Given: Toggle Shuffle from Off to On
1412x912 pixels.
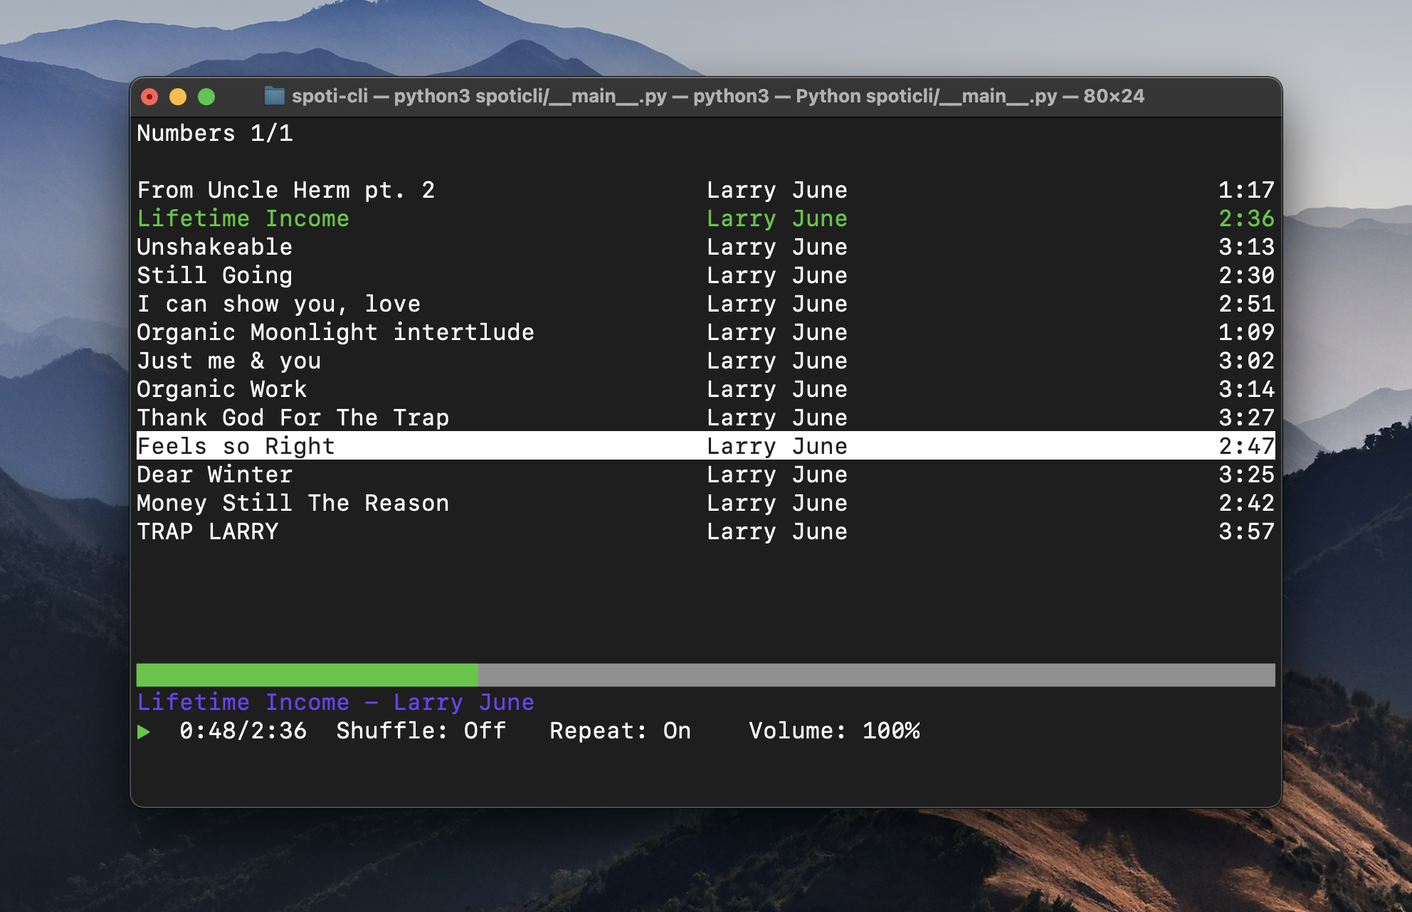Looking at the screenshot, I should coord(420,731).
